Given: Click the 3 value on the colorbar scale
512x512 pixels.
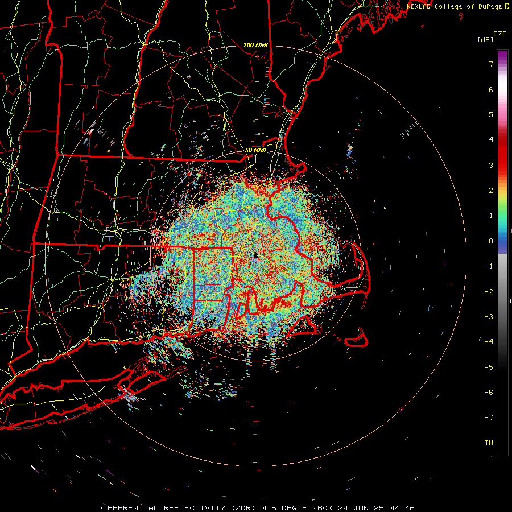Looking at the screenshot, I should 491,165.
